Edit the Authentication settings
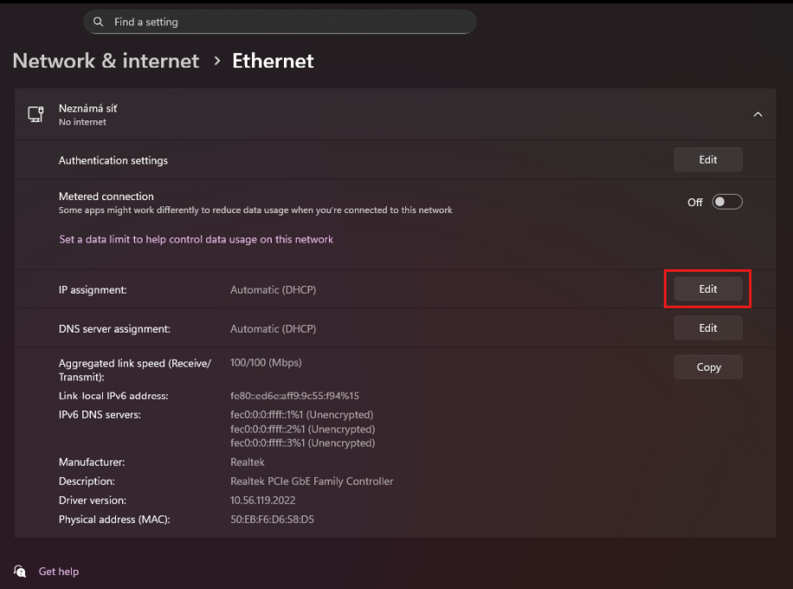 tap(708, 159)
